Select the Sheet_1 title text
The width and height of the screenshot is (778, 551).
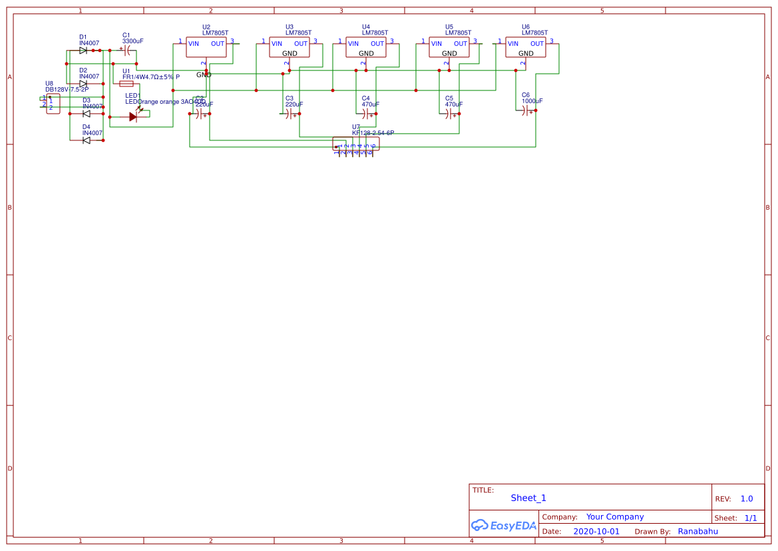(528, 498)
